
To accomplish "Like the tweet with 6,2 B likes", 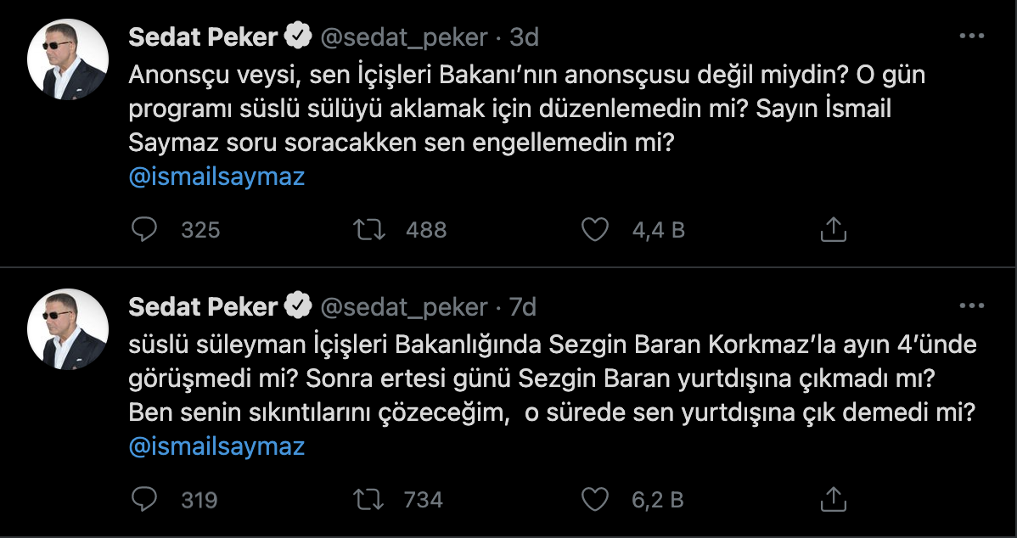I will [595, 500].
